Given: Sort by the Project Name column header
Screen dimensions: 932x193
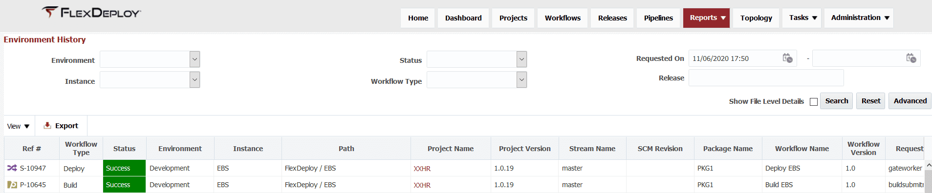Looking at the screenshot, I should (x=451, y=149).
